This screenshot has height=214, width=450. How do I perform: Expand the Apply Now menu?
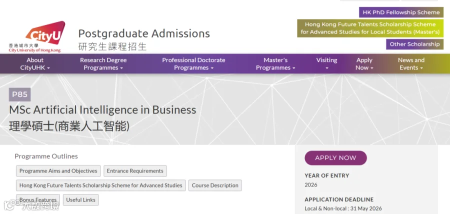pyautogui.click(x=364, y=64)
